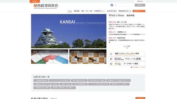The width and height of the screenshot is (177, 99).
Task: Open 代表幹事コメント in the navigation bar
Action: (100, 11)
